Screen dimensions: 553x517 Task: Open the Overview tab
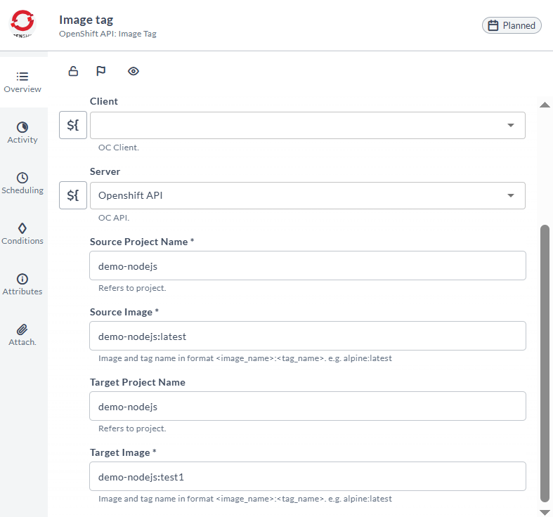(x=22, y=82)
